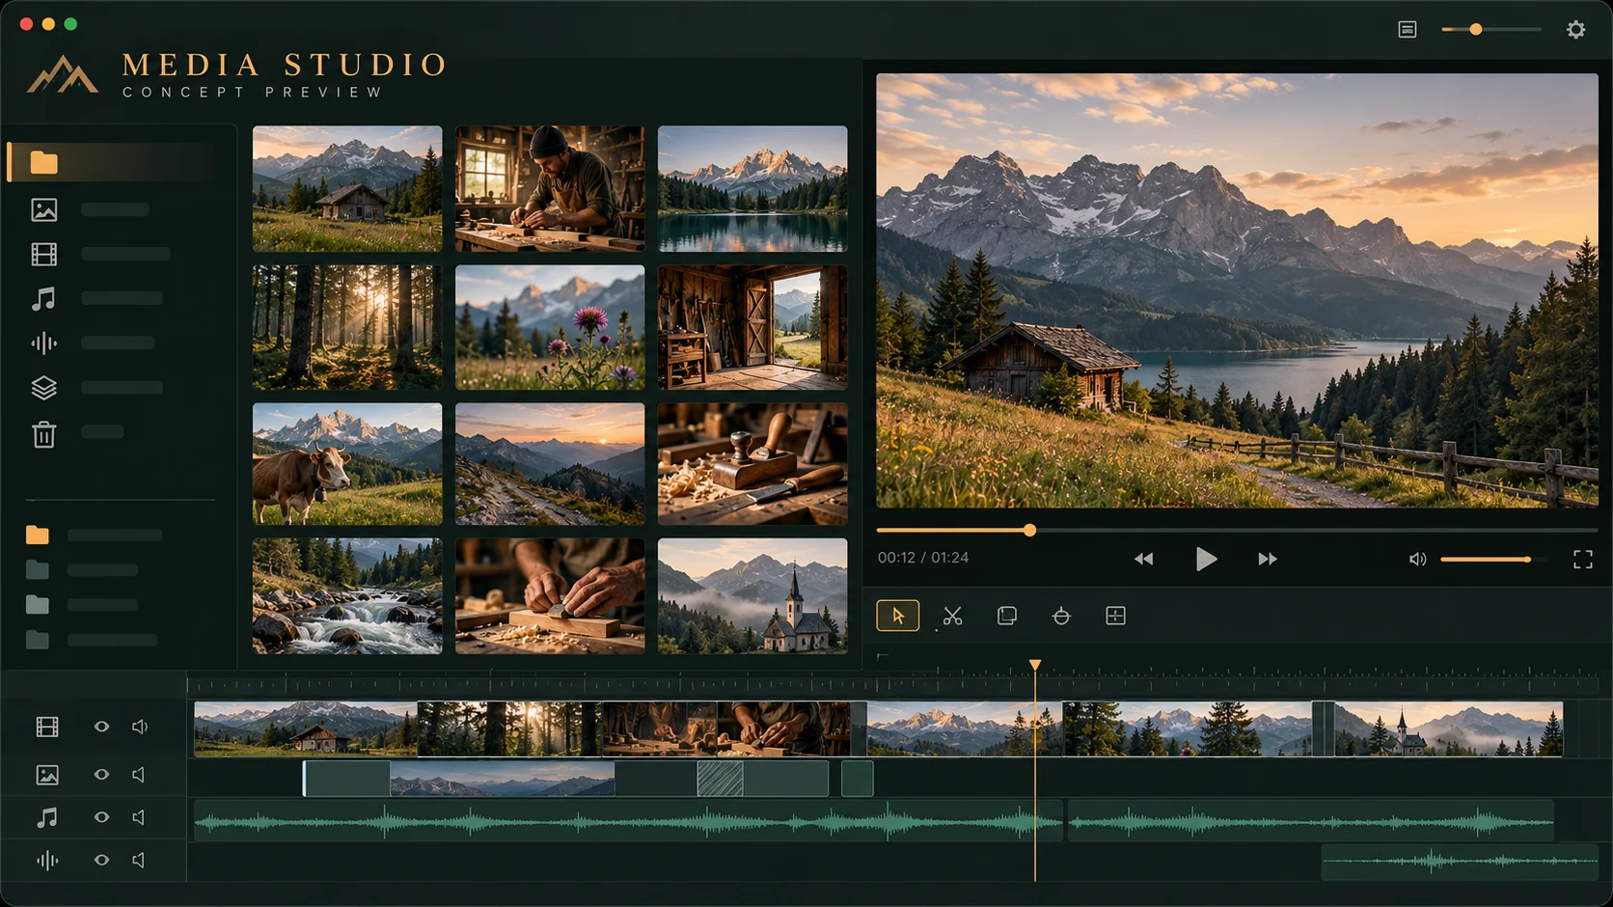The height and width of the screenshot is (907, 1613).
Task: Click the preview progress slider handle
Action: (1029, 530)
